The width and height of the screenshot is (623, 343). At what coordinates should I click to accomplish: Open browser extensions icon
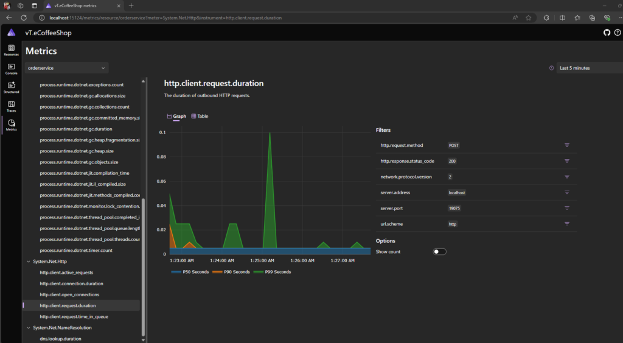tap(546, 18)
